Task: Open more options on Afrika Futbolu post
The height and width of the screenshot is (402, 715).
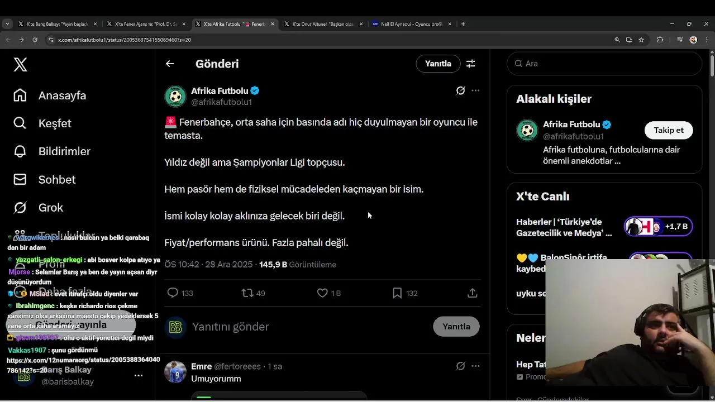Action: coord(475,90)
